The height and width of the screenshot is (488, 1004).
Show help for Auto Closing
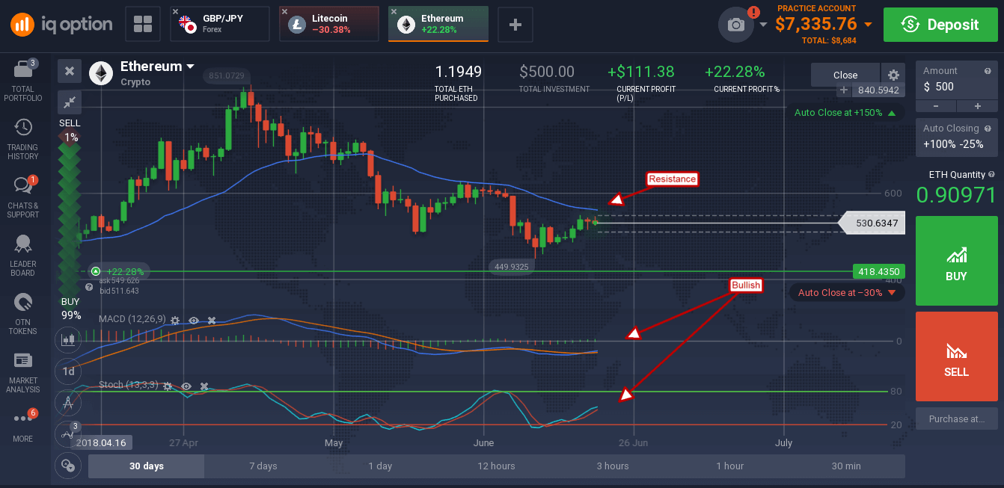click(x=989, y=129)
